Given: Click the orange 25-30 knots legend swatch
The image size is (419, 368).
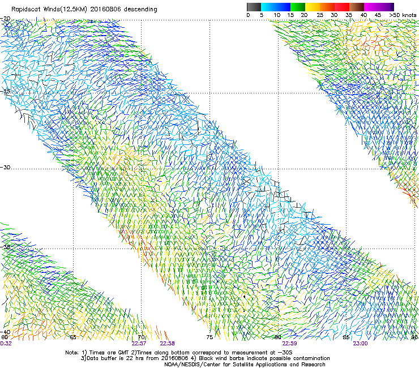Looking at the screenshot, I should click(327, 7).
